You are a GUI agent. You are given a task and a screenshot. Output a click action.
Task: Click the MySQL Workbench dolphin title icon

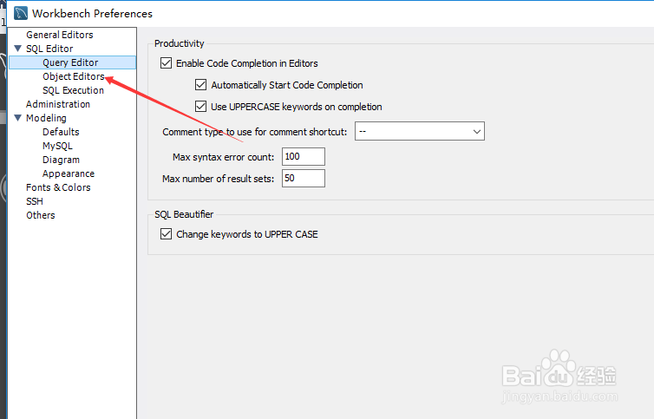click(21, 13)
